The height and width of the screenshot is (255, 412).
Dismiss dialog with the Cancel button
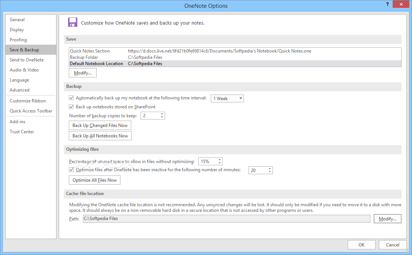393,245
